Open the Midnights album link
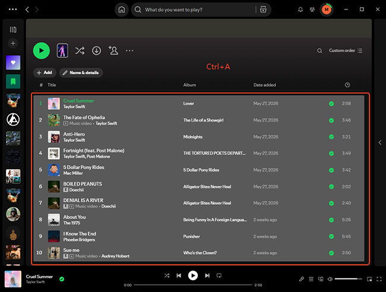The width and height of the screenshot is (386, 292). (x=193, y=137)
